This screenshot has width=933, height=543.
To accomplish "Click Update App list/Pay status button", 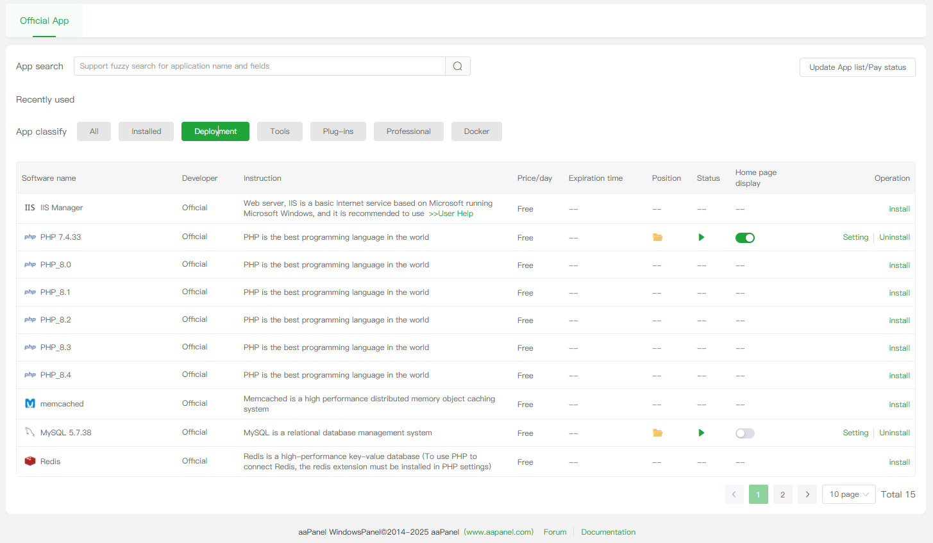I will tap(857, 67).
